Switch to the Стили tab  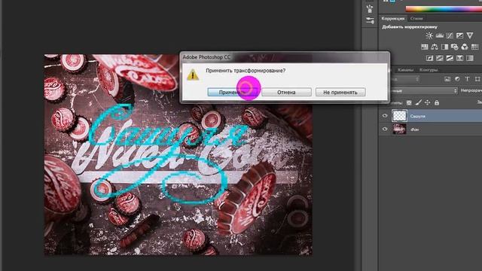tap(416, 18)
